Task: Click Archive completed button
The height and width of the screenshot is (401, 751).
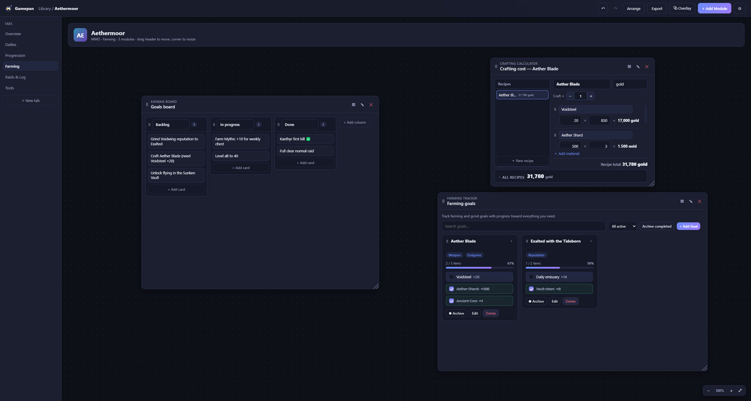Action: click(x=656, y=226)
